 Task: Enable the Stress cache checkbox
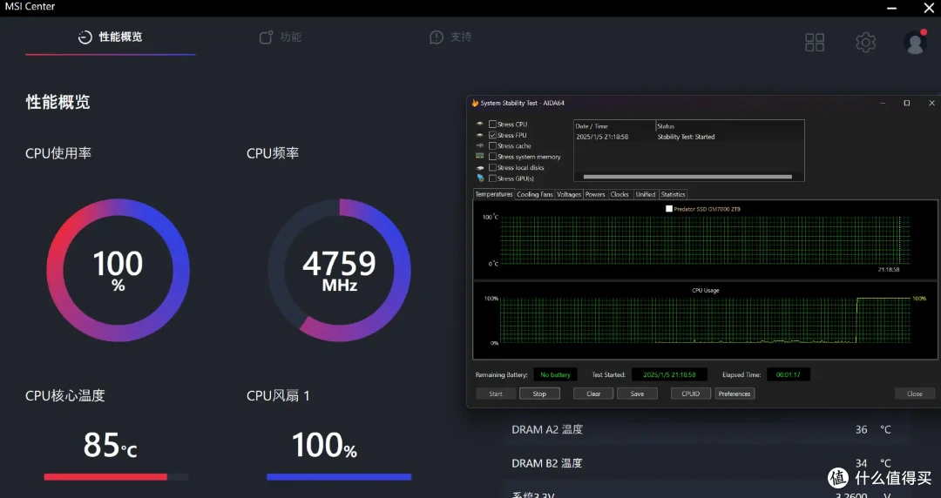[492, 145]
